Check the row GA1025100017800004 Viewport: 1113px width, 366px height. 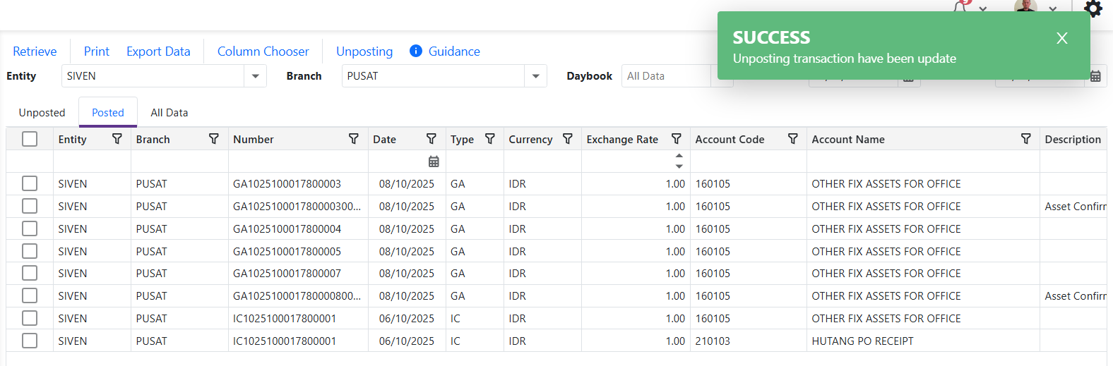[x=30, y=228]
